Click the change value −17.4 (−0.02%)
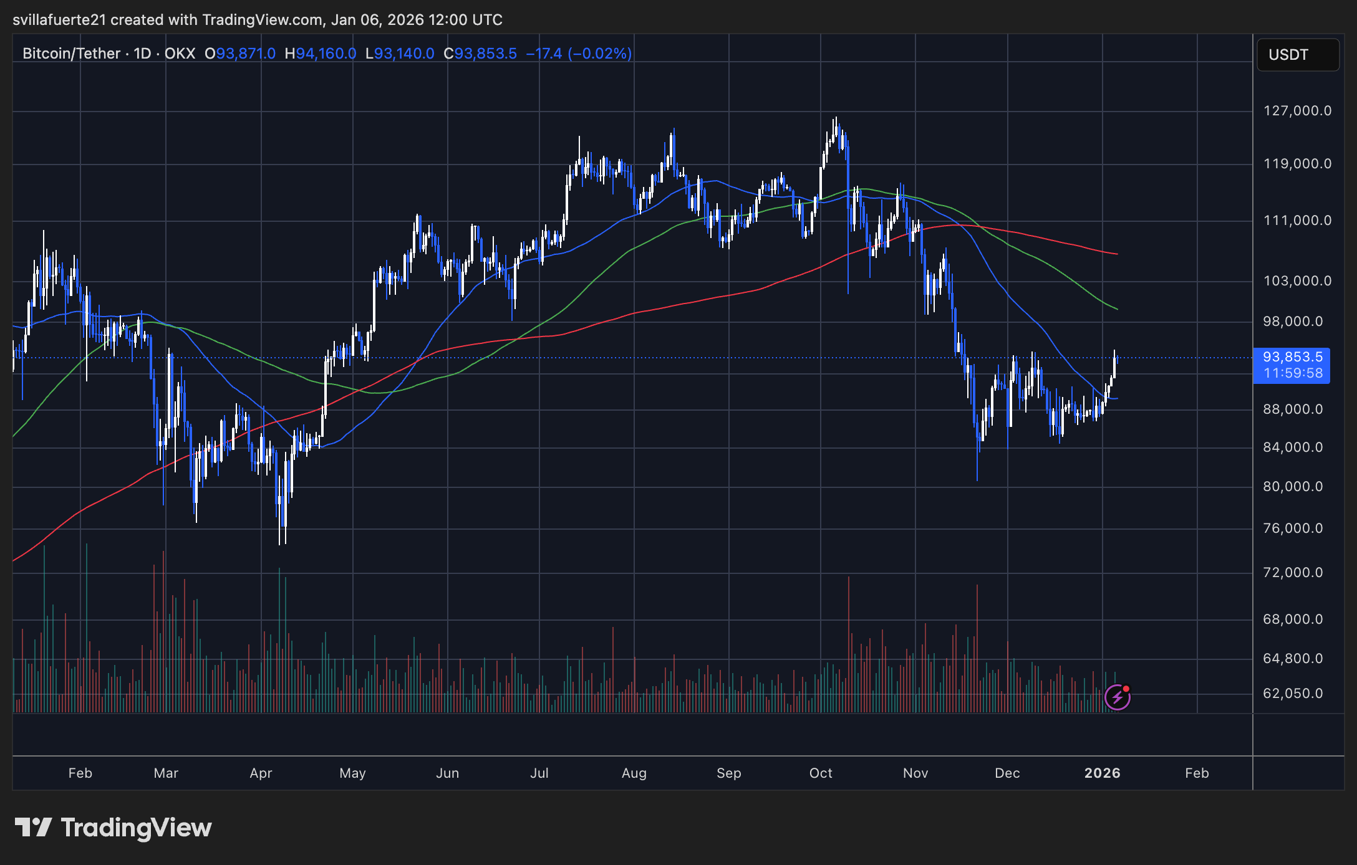Image resolution: width=1357 pixels, height=865 pixels. pos(579,54)
